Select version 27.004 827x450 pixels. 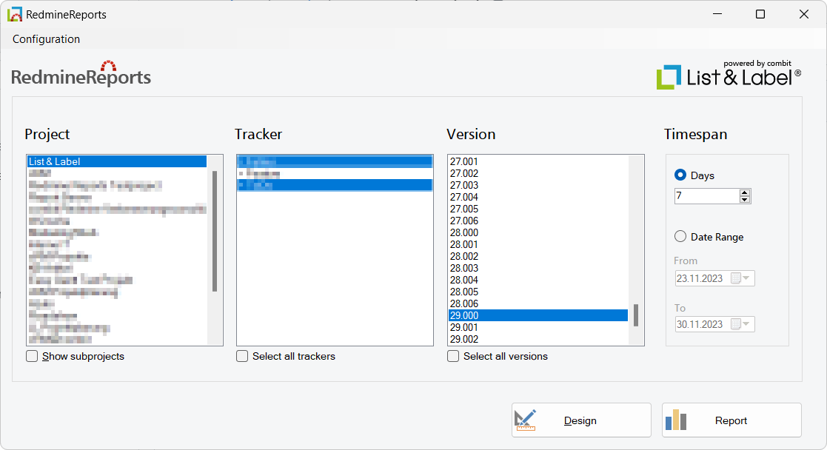click(538, 198)
